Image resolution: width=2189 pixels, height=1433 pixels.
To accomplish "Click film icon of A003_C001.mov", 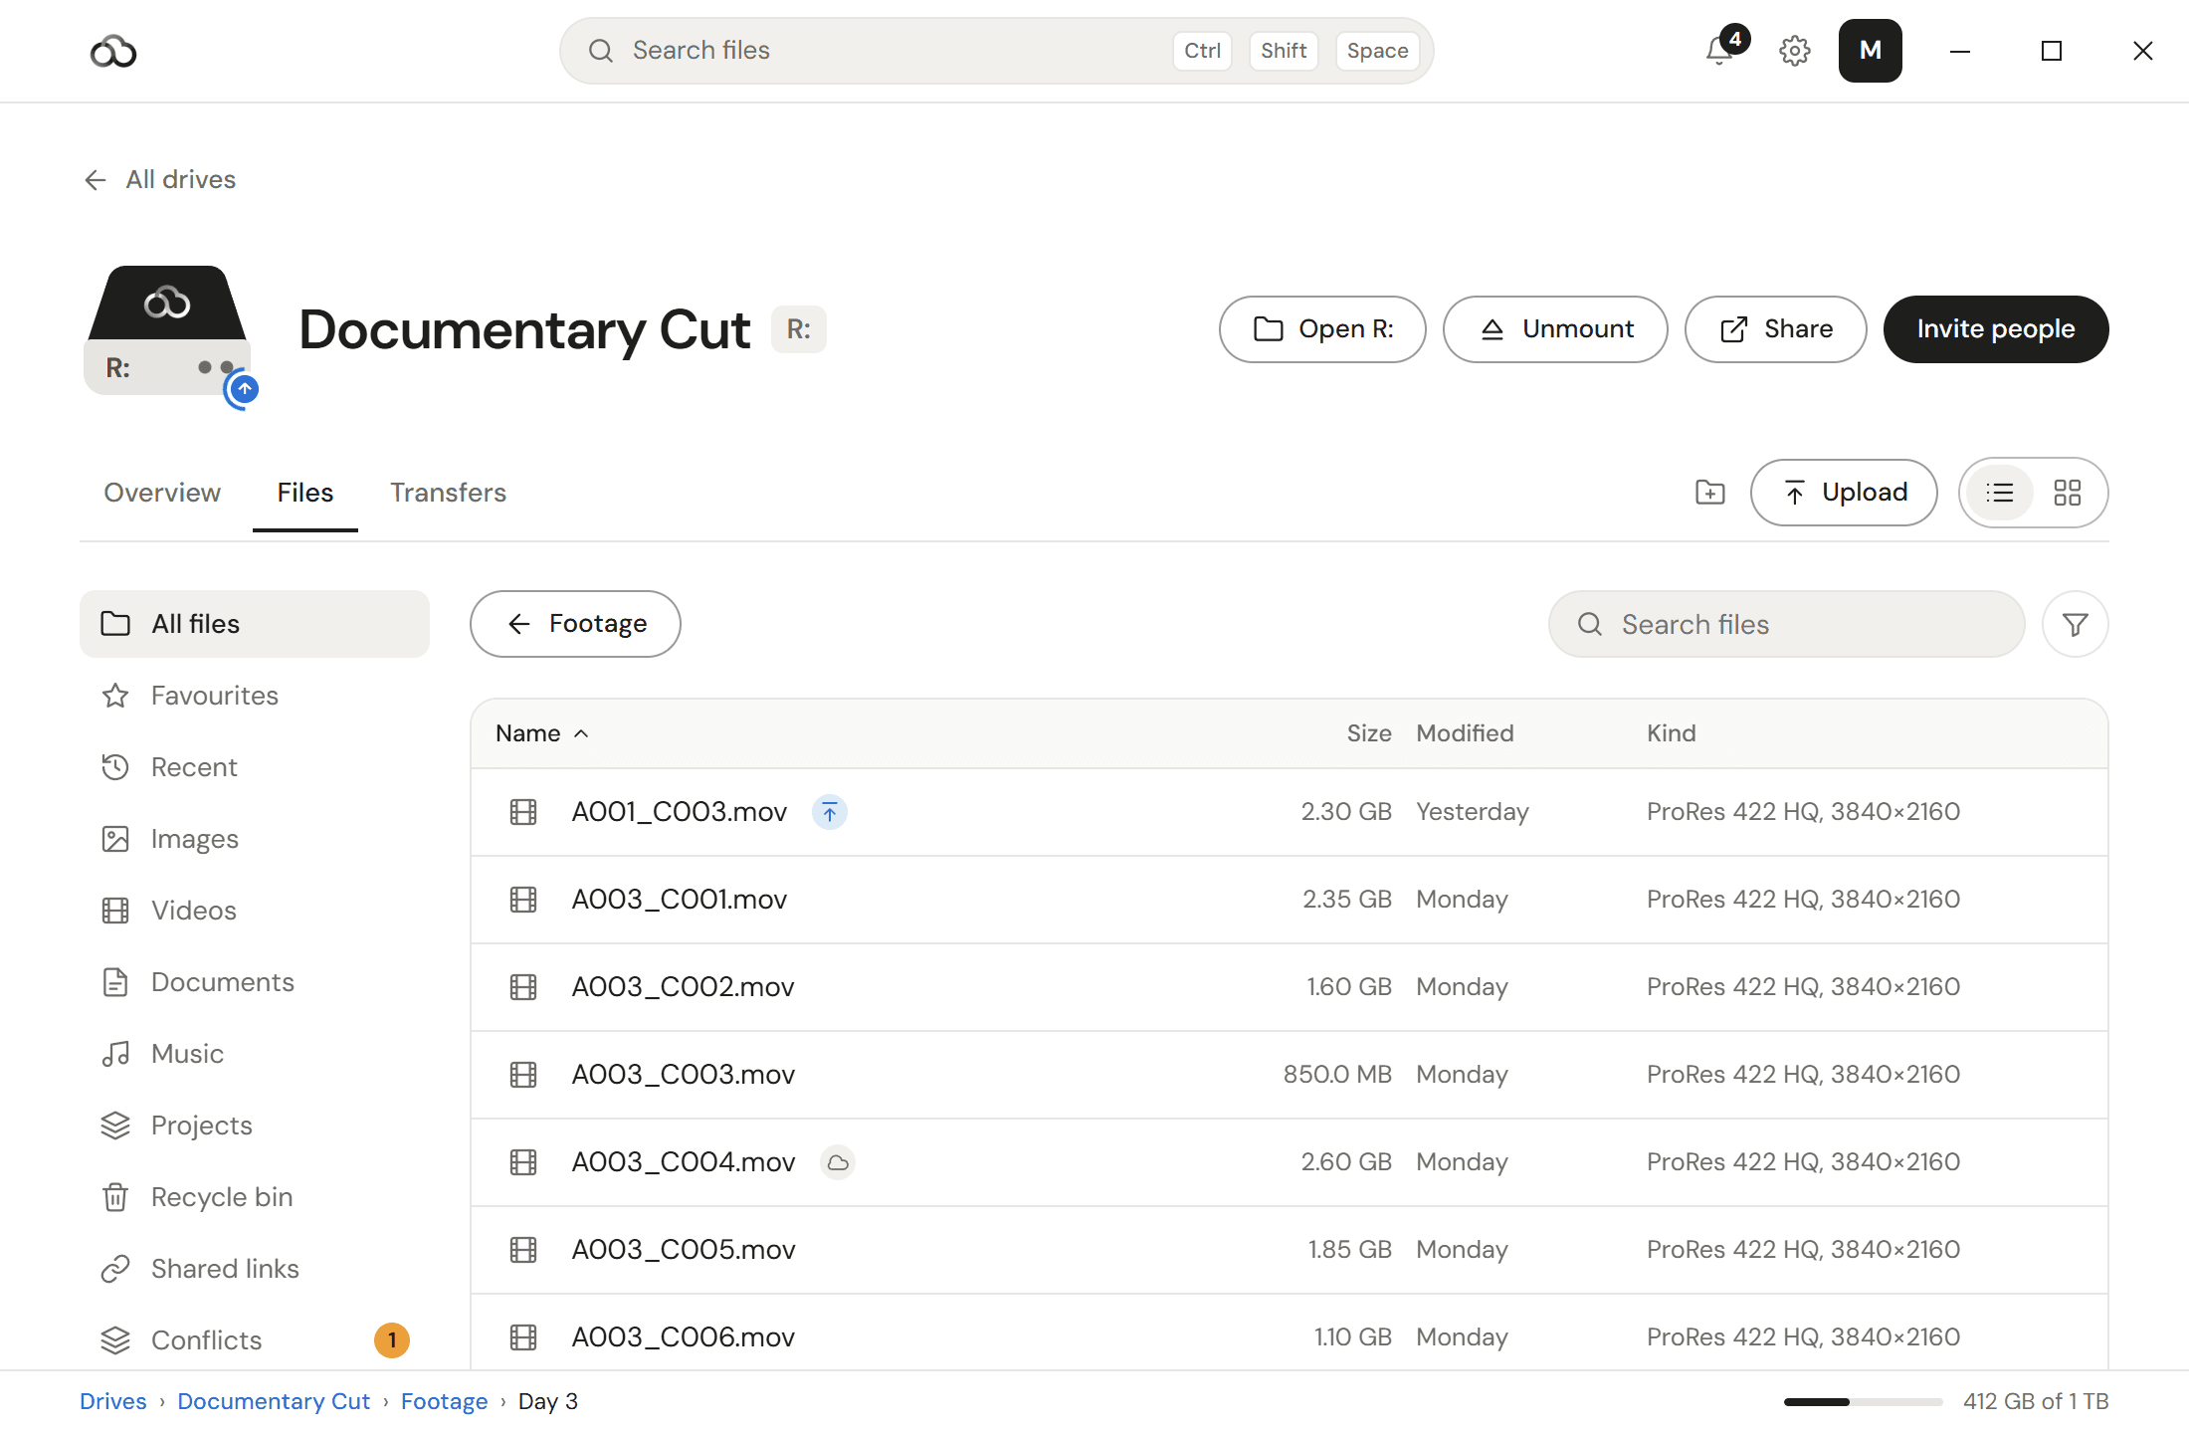I will [523, 900].
